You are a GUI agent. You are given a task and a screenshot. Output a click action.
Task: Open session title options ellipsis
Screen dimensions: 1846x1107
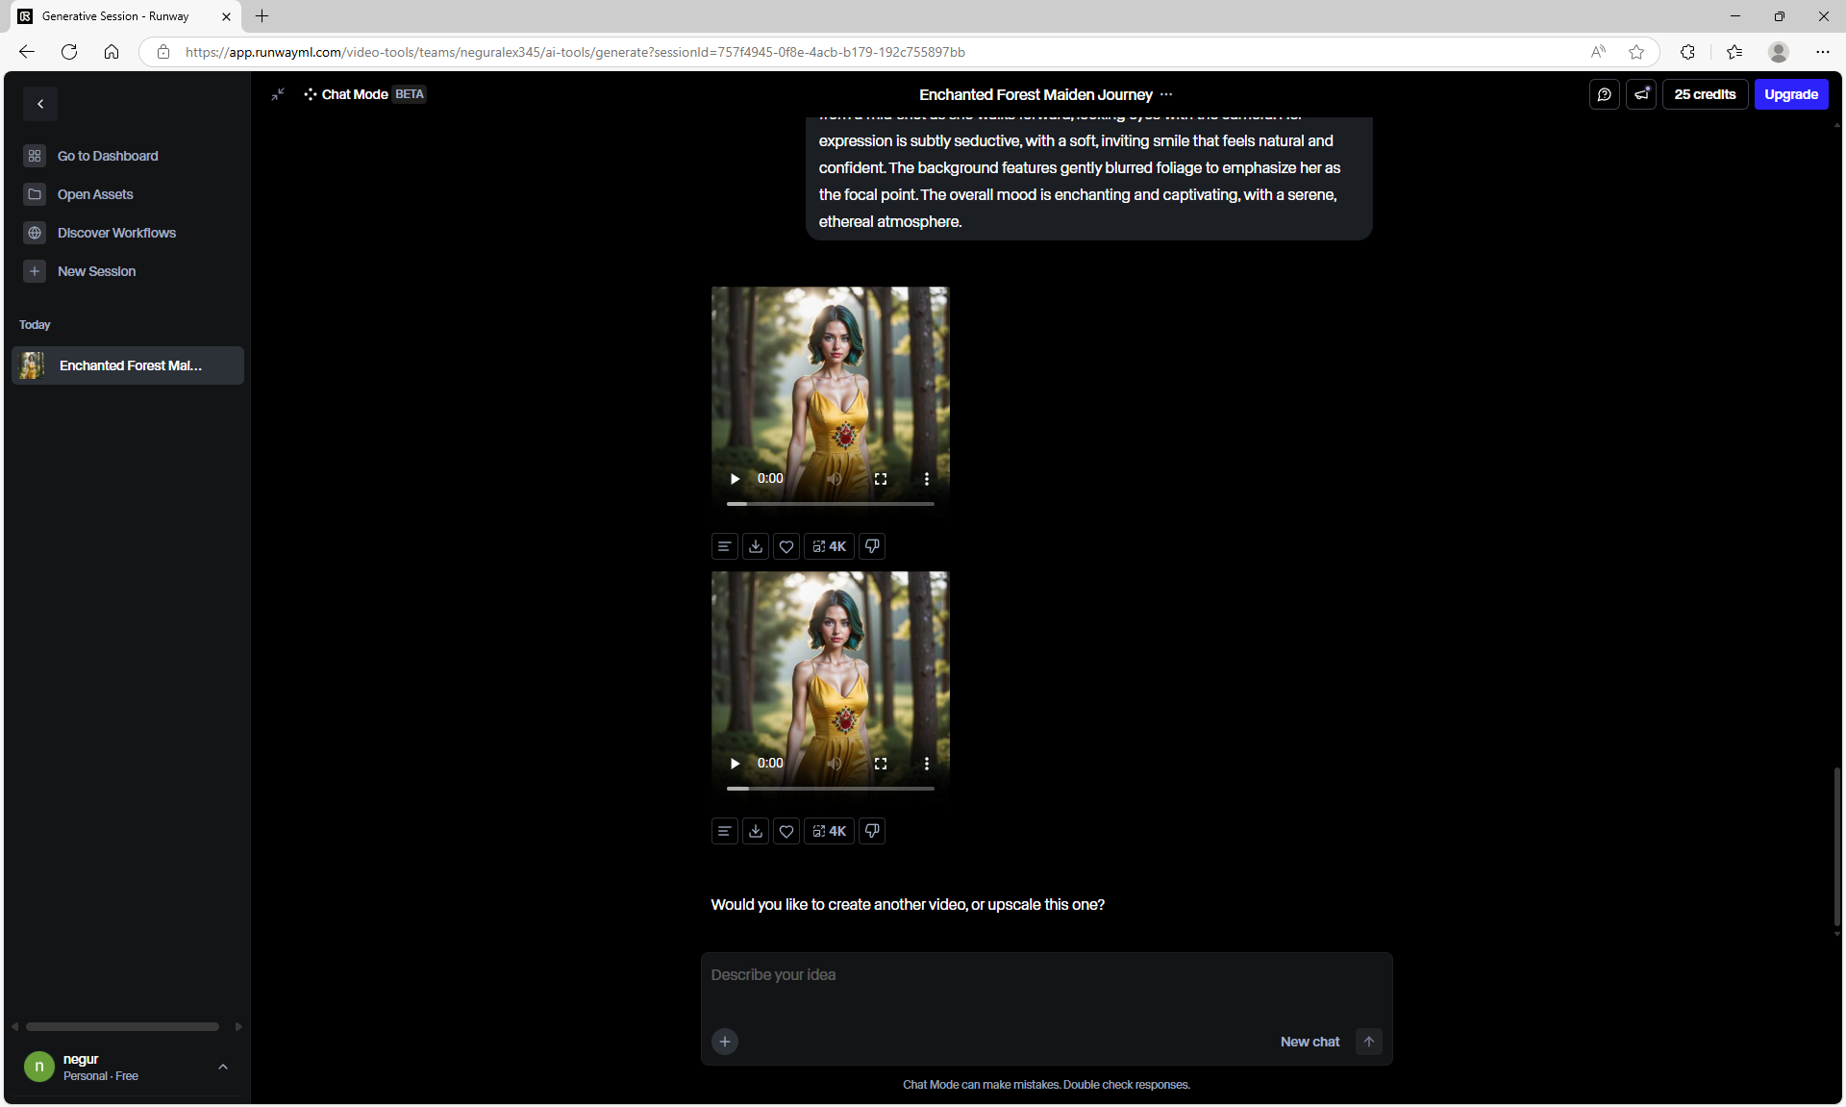1166,94
